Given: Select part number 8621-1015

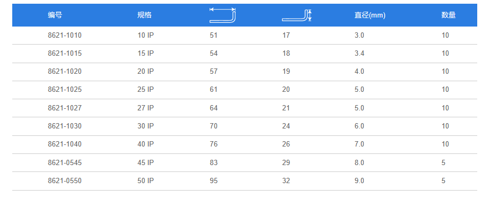Looking at the screenshot, I should 65,53.
